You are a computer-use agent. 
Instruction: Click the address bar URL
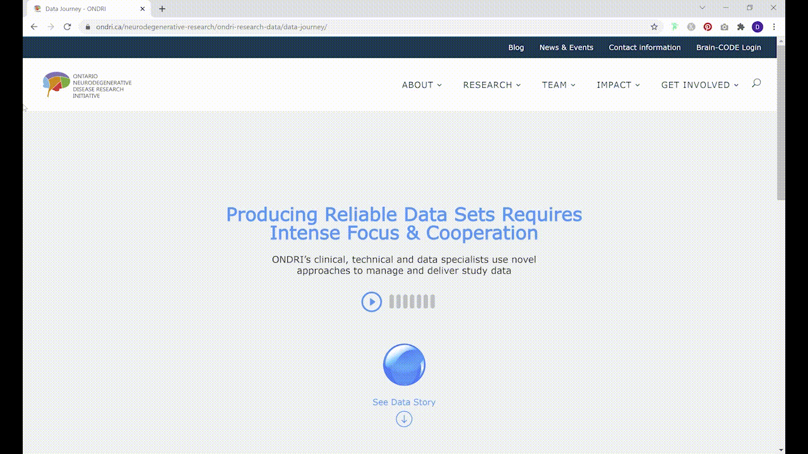click(x=211, y=27)
